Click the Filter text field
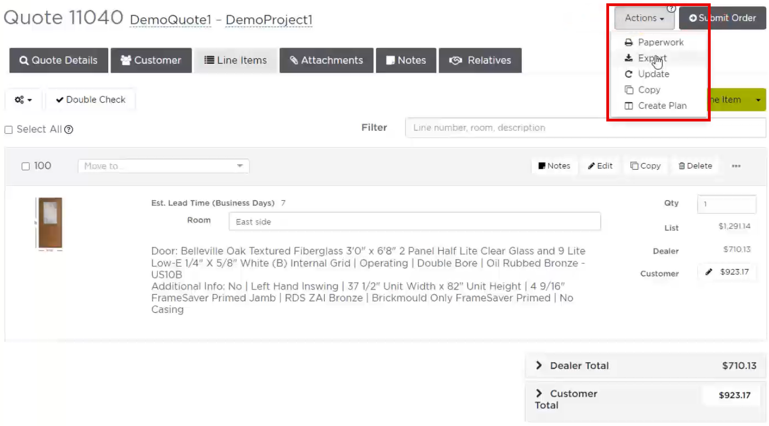Image resolution: width=769 pixels, height=426 pixels. point(585,128)
